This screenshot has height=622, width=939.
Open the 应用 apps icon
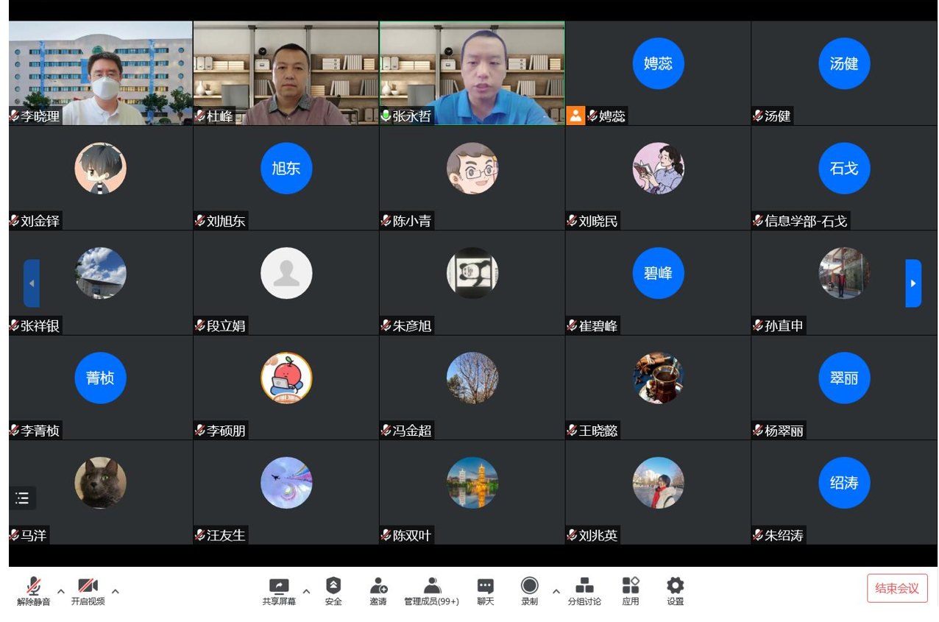point(631,587)
